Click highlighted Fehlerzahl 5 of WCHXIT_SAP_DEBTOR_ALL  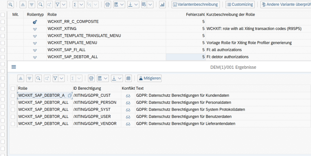186,57
